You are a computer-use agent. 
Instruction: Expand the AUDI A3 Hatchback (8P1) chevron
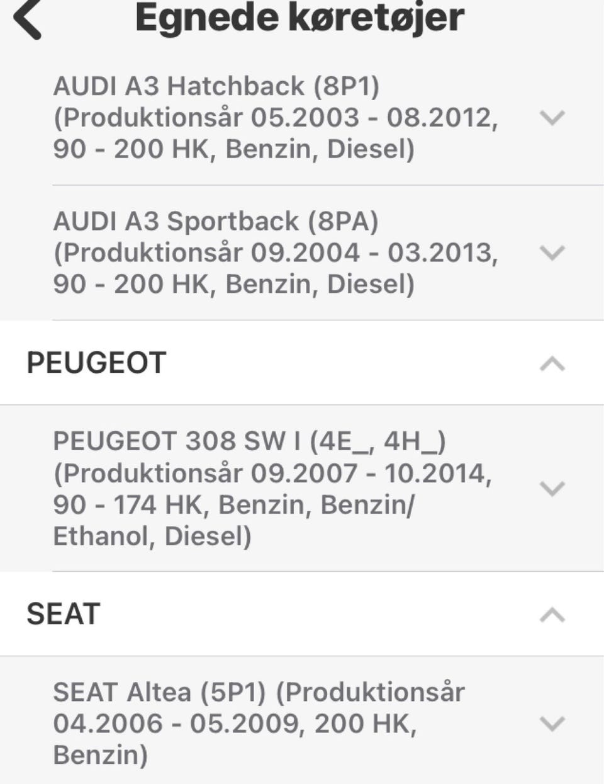pyautogui.click(x=552, y=117)
